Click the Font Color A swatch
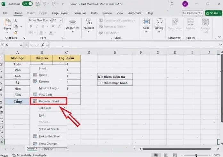This screenshot has height=157, width=223. [x=51, y=33]
